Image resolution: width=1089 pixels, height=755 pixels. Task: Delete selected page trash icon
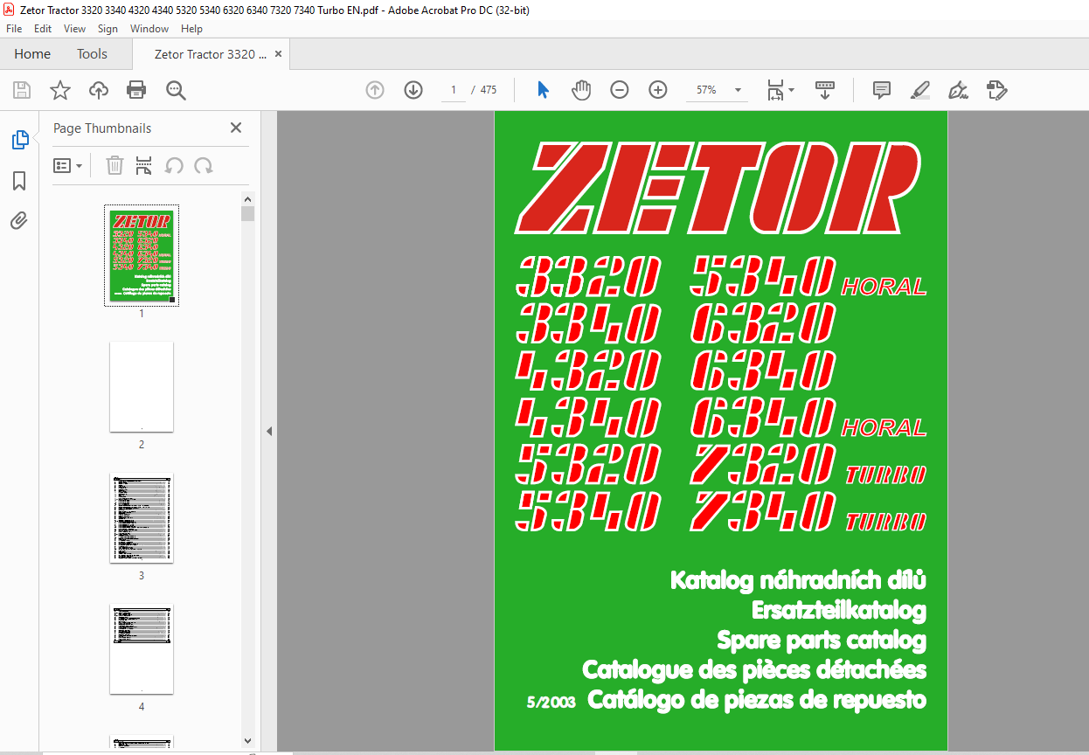coord(114,165)
